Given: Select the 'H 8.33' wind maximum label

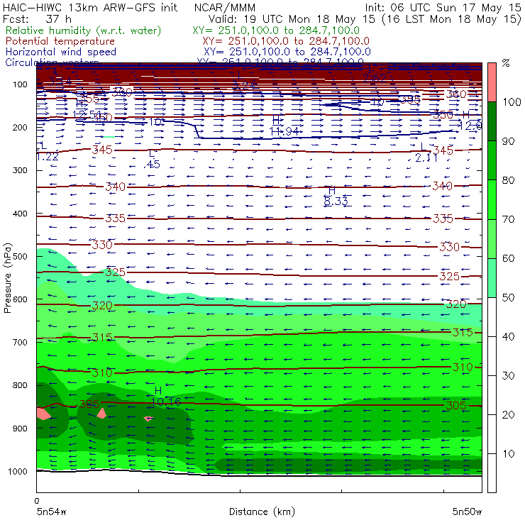Looking at the screenshot, I should point(336,196).
